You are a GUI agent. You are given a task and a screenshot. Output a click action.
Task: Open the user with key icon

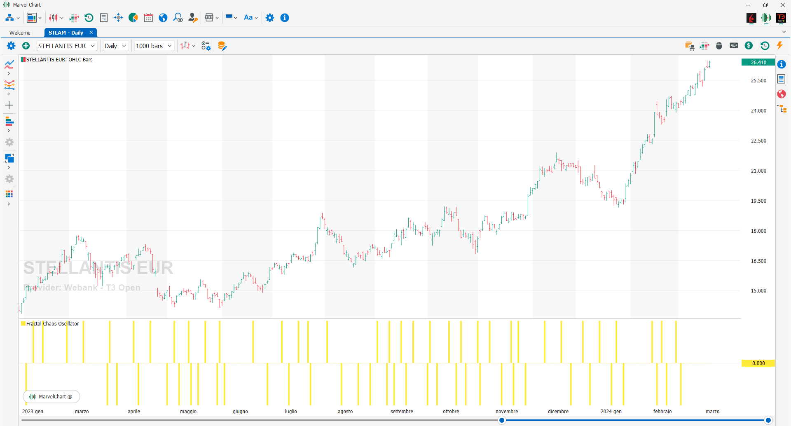click(x=193, y=18)
